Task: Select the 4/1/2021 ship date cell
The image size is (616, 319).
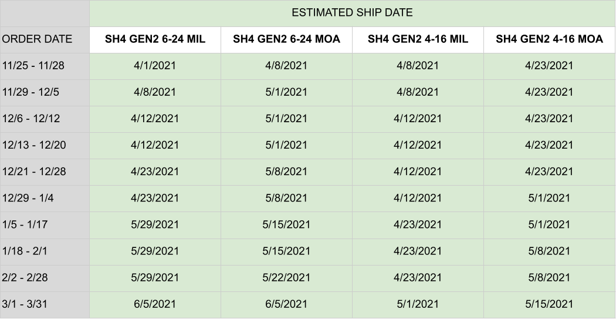Action: tap(155, 66)
